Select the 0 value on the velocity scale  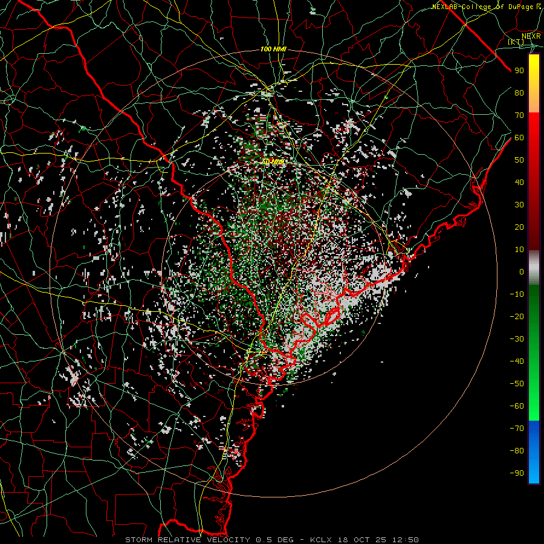tap(522, 271)
